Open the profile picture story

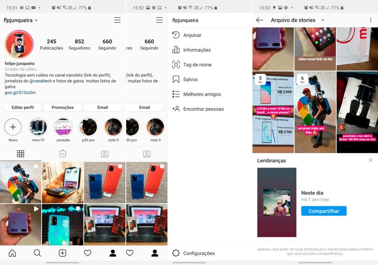pyautogui.click(x=19, y=44)
